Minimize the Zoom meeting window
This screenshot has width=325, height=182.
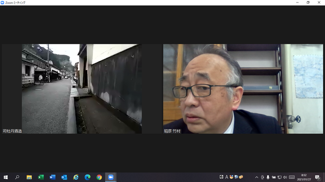(x=298, y=3)
